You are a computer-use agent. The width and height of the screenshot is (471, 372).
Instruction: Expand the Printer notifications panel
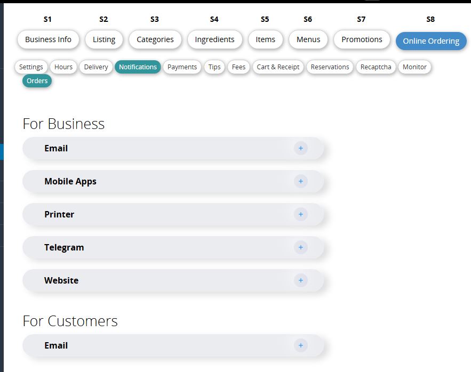point(59,214)
